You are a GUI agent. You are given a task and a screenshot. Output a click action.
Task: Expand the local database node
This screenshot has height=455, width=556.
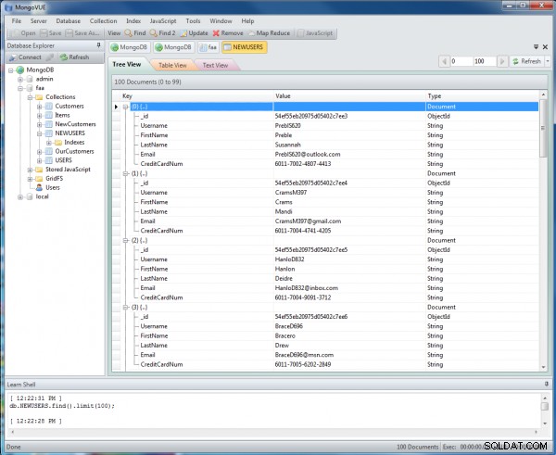point(20,196)
